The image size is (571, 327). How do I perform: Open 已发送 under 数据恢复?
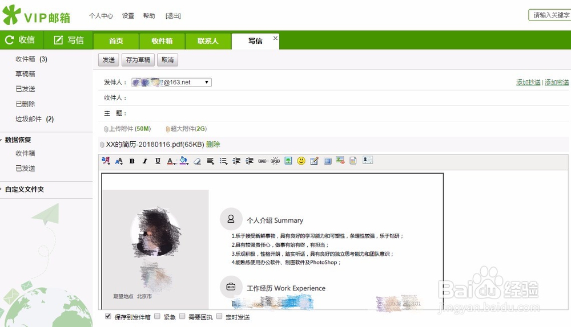click(25, 168)
